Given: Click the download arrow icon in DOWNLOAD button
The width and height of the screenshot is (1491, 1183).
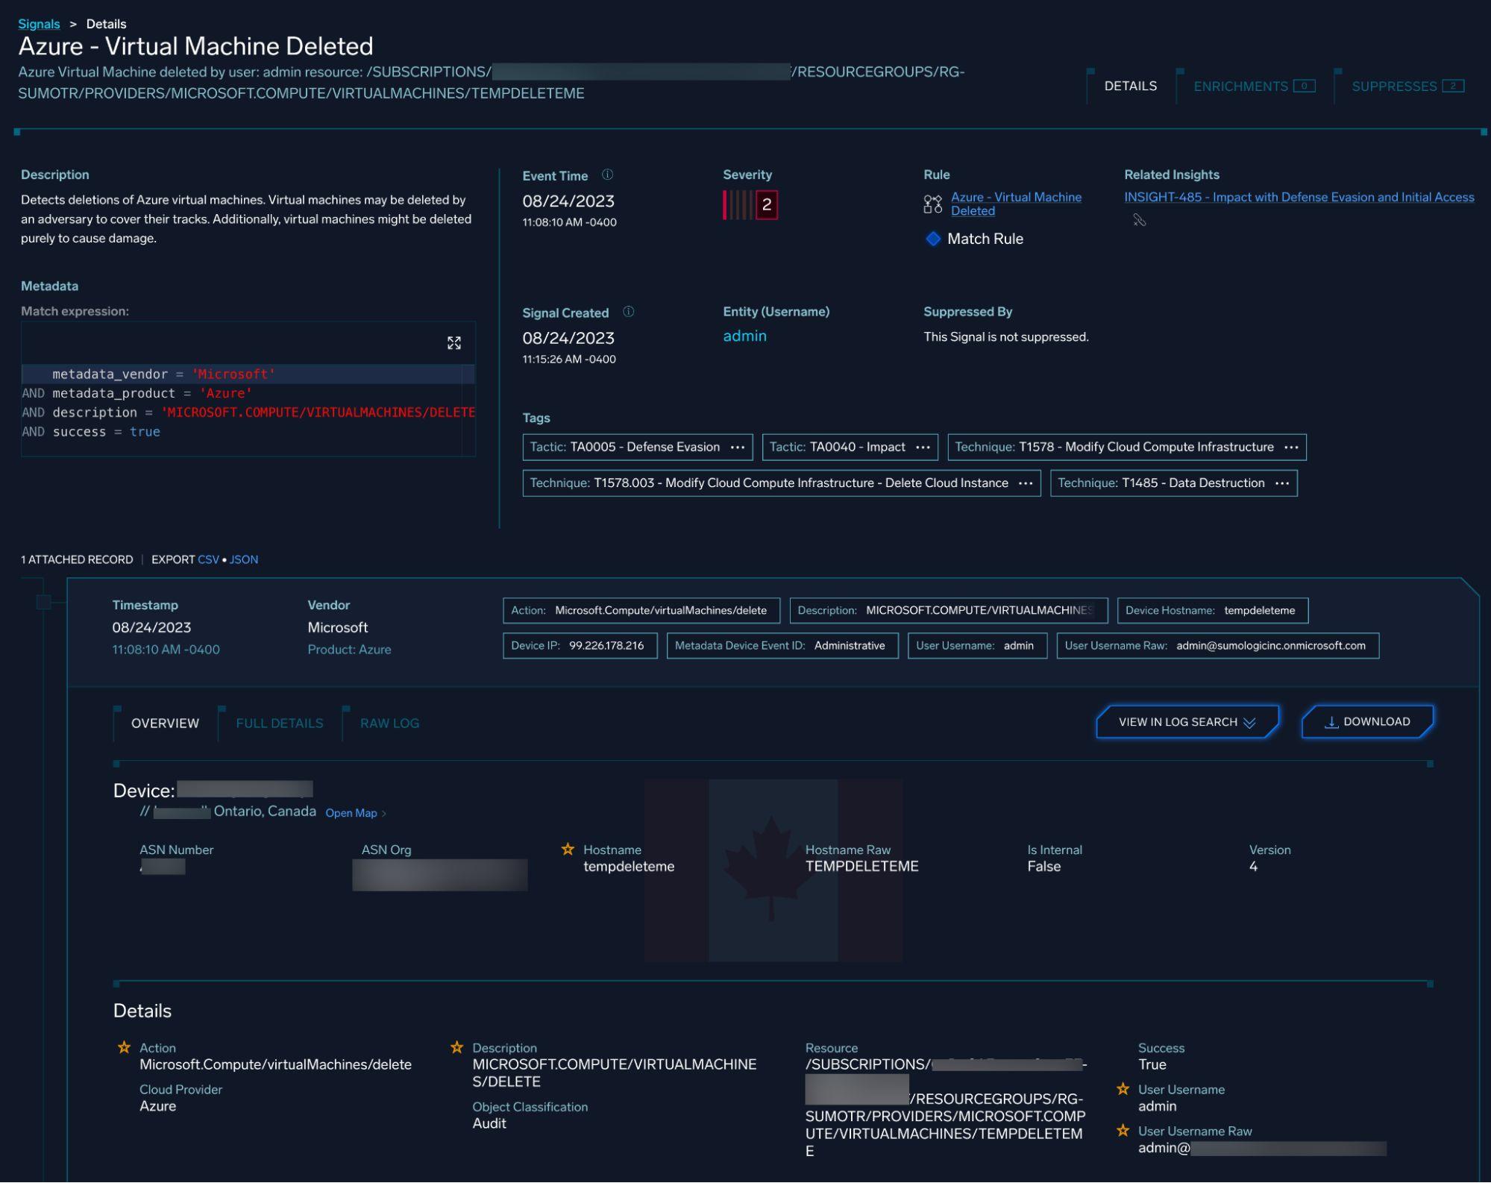Looking at the screenshot, I should (1331, 721).
